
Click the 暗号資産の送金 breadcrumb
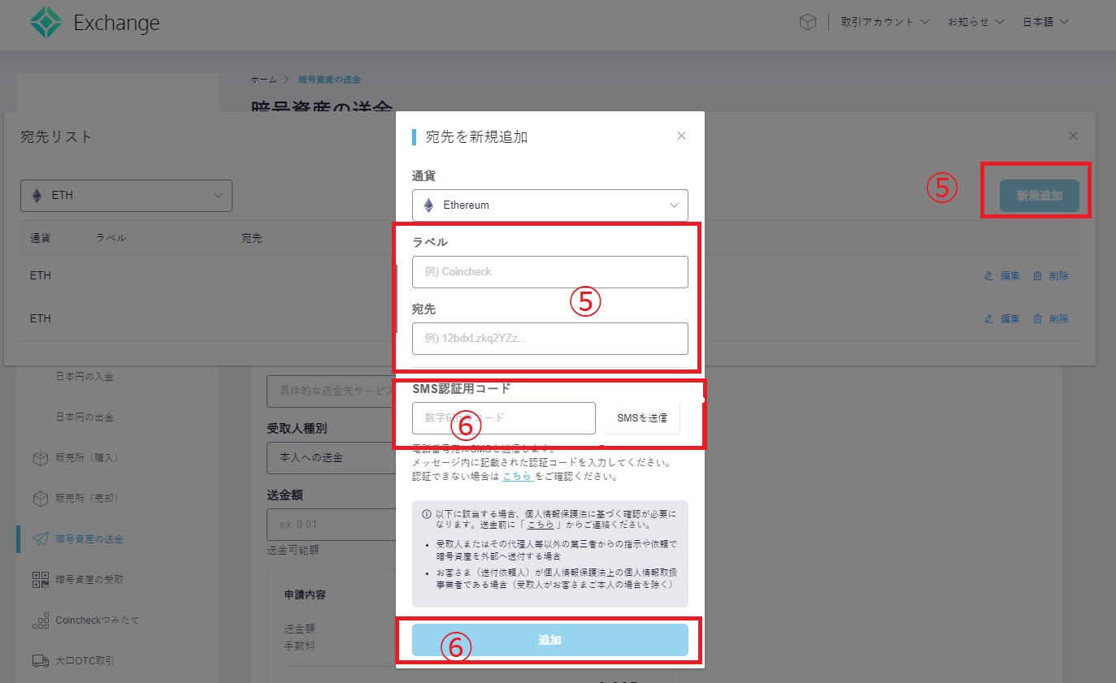point(329,80)
